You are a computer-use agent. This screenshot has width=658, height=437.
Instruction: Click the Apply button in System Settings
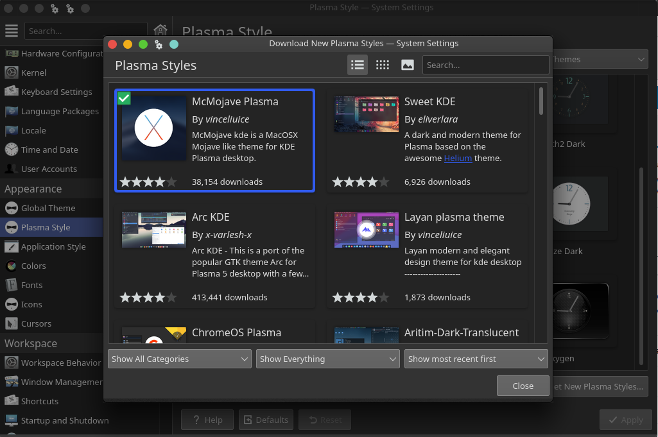pyautogui.click(x=626, y=420)
